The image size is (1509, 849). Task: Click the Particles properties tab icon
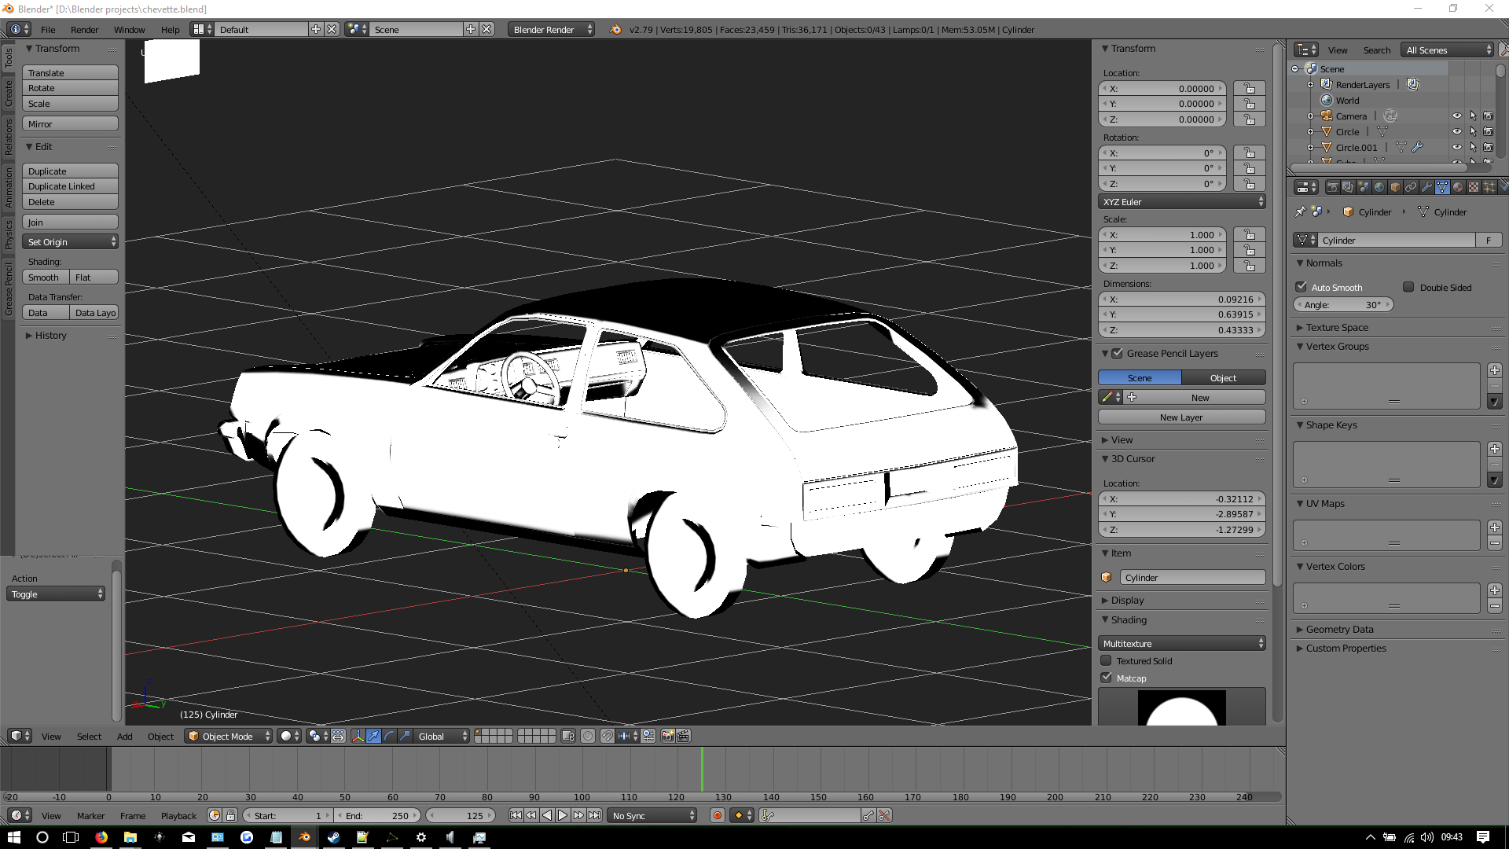pos(1489,187)
